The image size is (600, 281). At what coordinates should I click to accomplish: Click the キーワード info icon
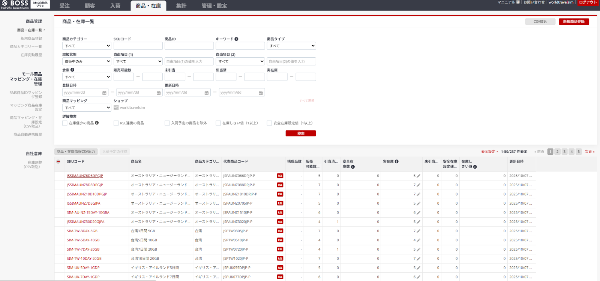[236, 39]
